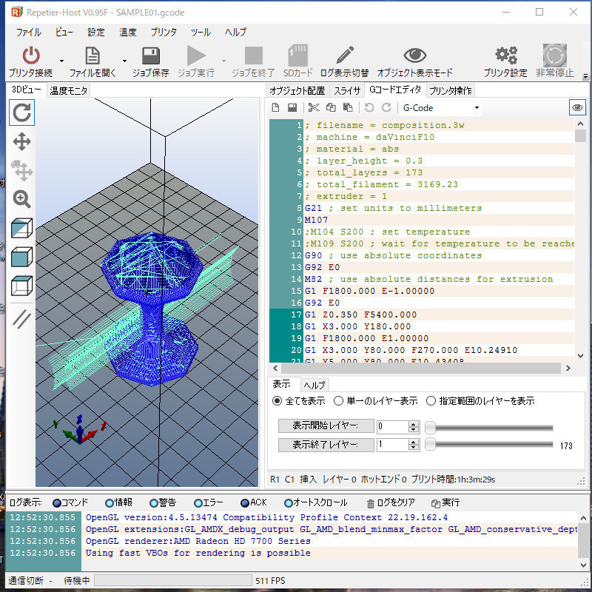This screenshot has height=592, width=592.
Task: Copy selected G-code text
Action: (x=331, y=108)
